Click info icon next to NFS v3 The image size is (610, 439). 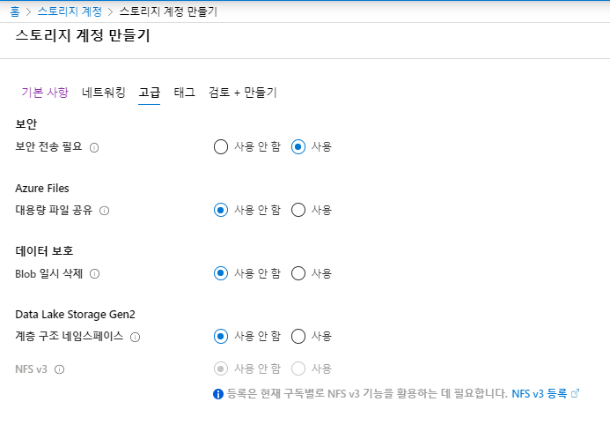[59, 369]
